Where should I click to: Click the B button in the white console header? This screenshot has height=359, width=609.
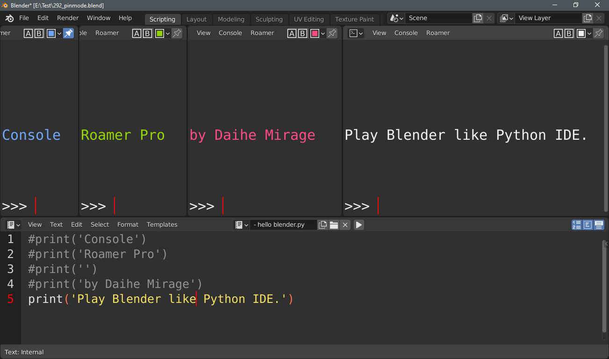569,33
